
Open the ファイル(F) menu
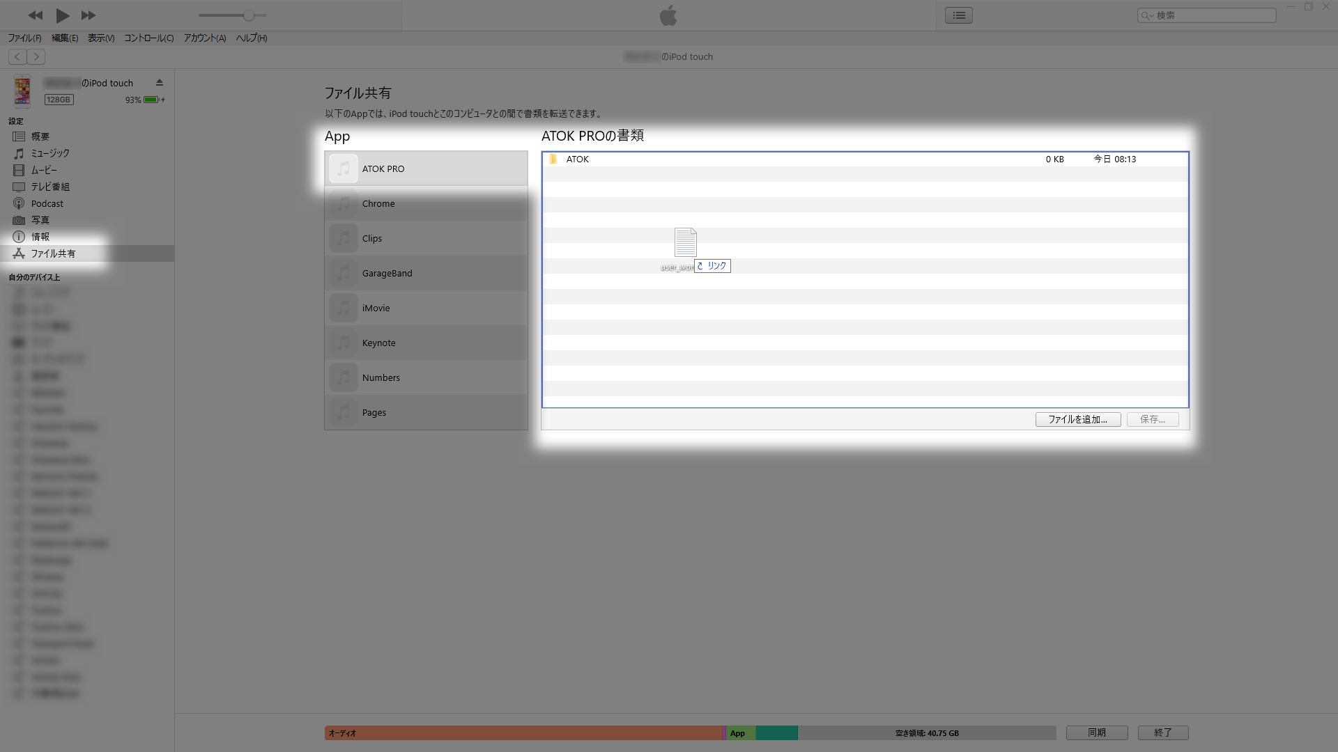(x=24, y=38)
